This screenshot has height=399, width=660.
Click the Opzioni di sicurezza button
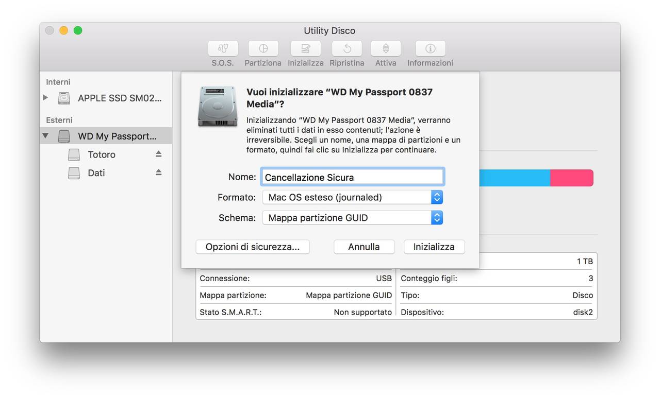click(x=253, y=247)
